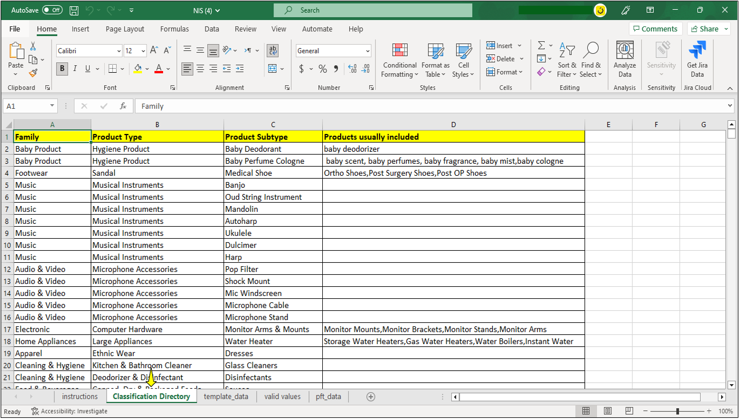Toggle Wrap Text for the cell
Screen dimensions: 739x419
click(273, 50)
